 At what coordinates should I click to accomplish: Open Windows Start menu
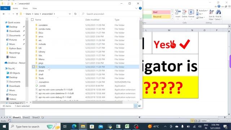point(4,126)
